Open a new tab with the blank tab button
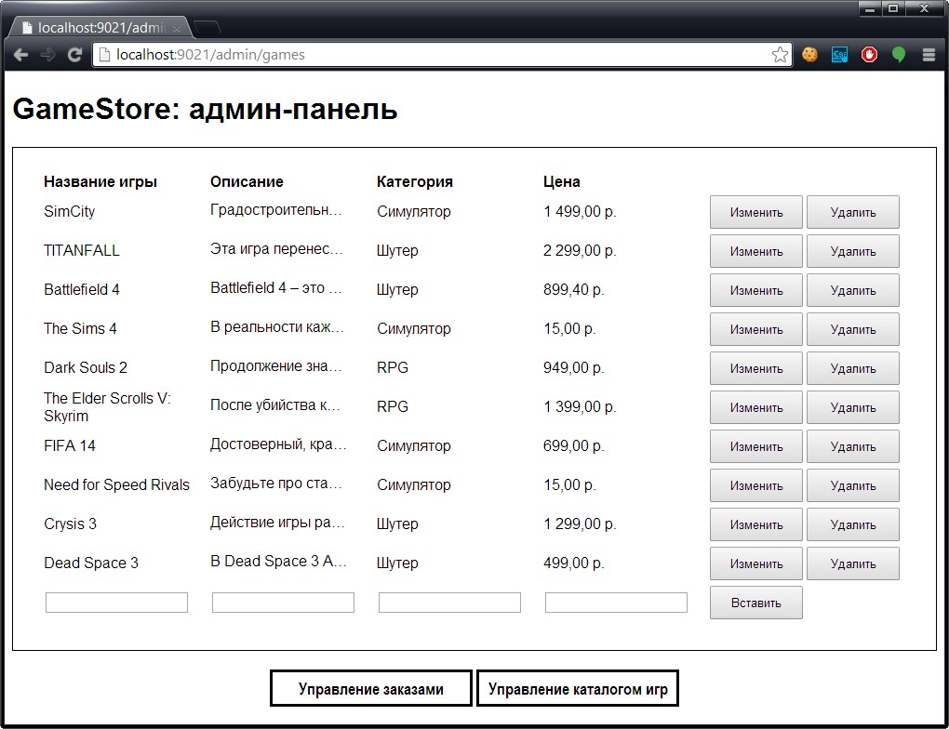This screenshot has width=949, height=729. 207,27
